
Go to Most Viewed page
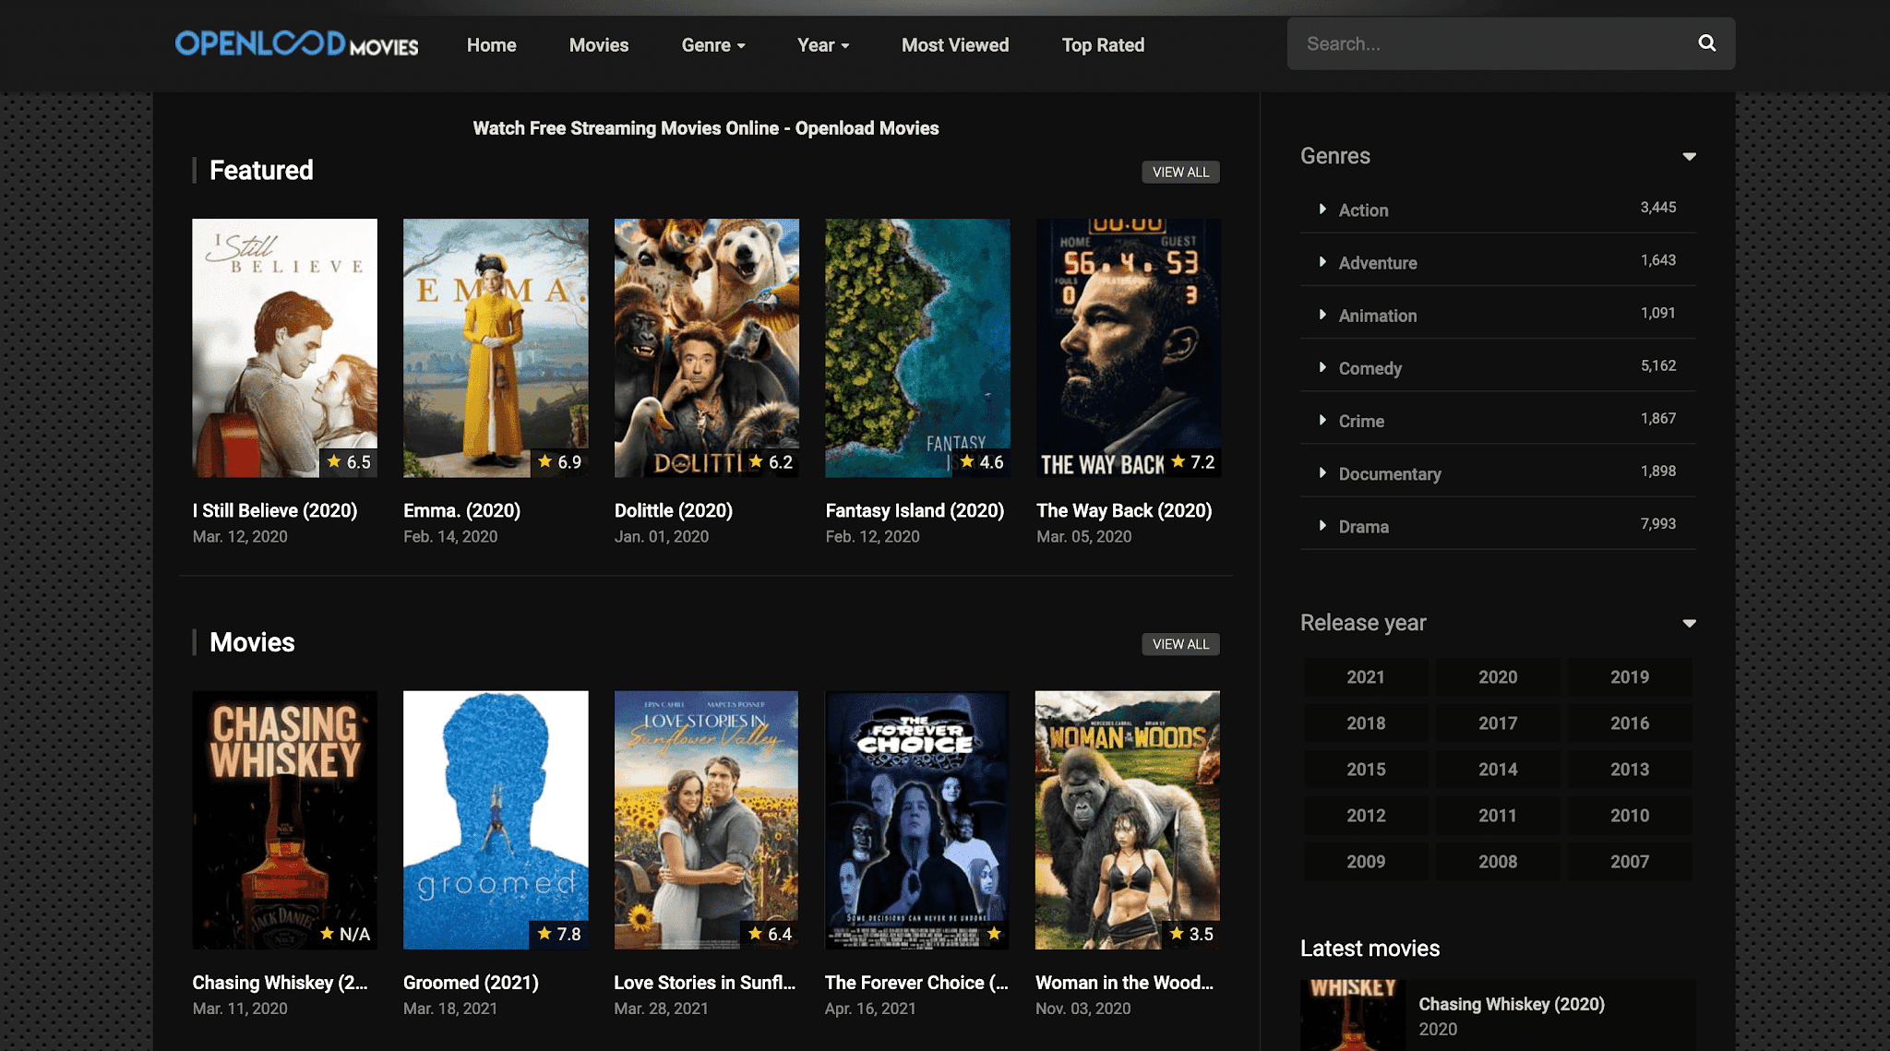pyautogui.click(x=954, y=45)
